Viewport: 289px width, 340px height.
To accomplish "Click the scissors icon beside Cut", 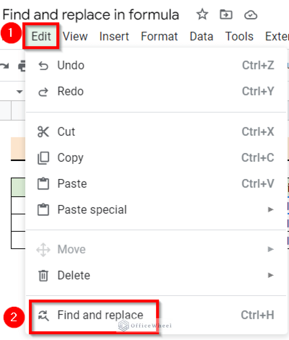I will coord(43,132).
